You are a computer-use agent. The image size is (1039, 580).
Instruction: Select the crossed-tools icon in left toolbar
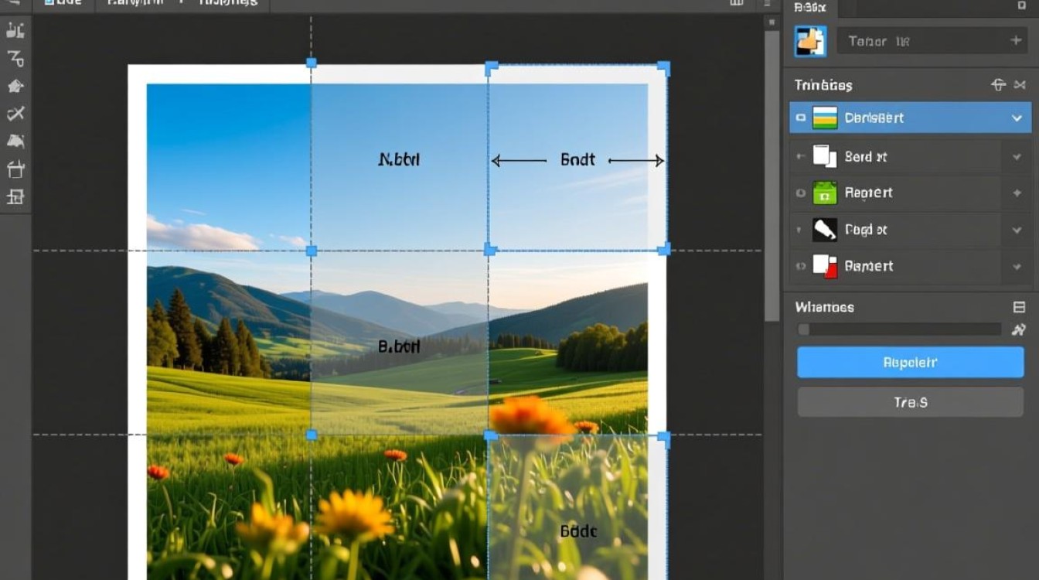click(x=15, y=114)
